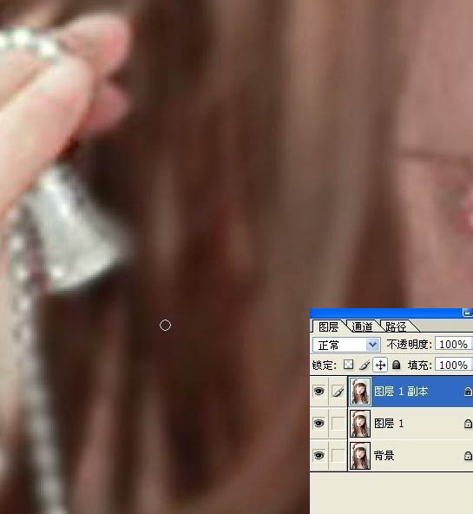Hide the 背景 layer with its eye icon
This screenshot has width=473, height=514.
pos(319,455)
